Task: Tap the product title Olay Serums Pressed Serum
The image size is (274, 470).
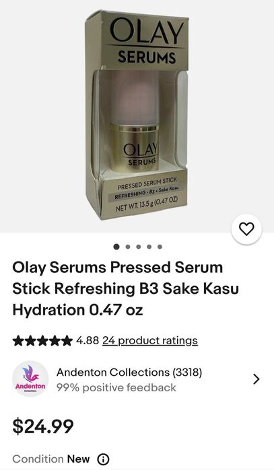Action: coord(125,288)
